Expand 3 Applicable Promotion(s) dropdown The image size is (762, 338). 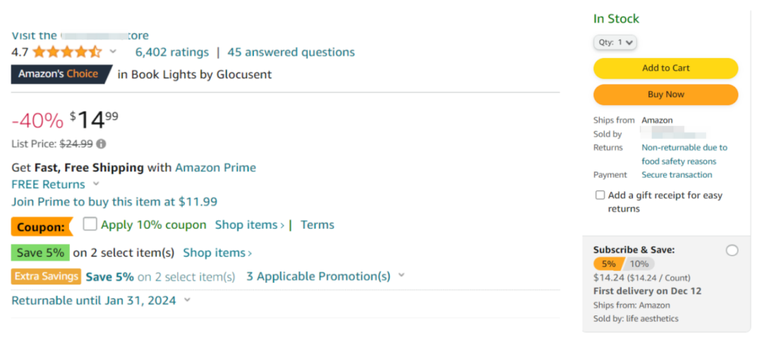[401, 275]
